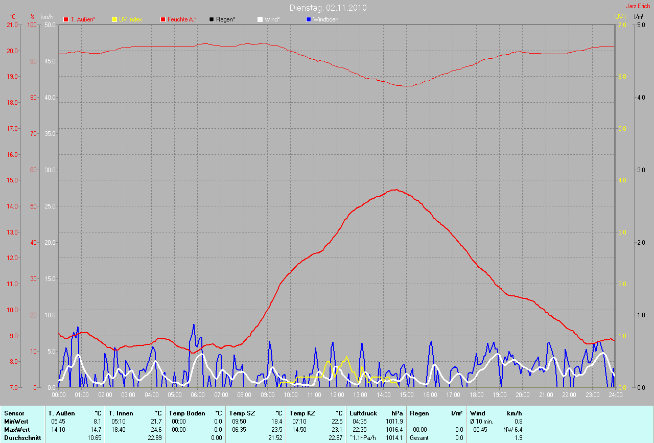Click the 'Ø 10 min.' wind label
This screenshot has height=443, width=654.
(x=481, y=422)
